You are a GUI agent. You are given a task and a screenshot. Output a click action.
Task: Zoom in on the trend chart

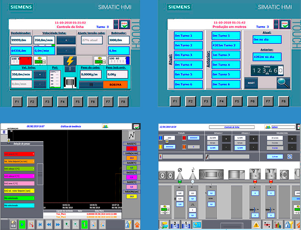(67, 224)
